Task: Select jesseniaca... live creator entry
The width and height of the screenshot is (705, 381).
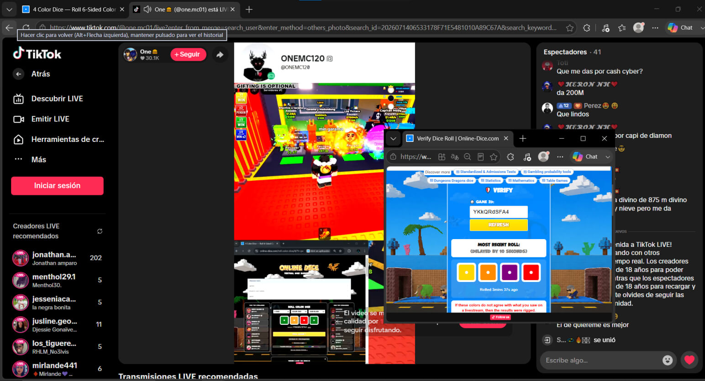Action: pyautogui.click(x=58, y=303)
